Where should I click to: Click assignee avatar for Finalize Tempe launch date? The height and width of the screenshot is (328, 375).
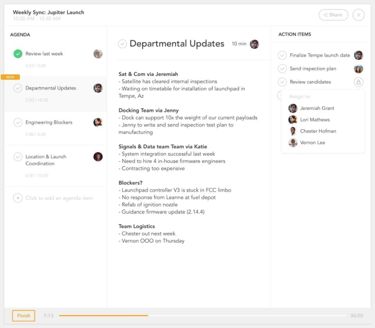pyautogui.click(x=359, y=55)
